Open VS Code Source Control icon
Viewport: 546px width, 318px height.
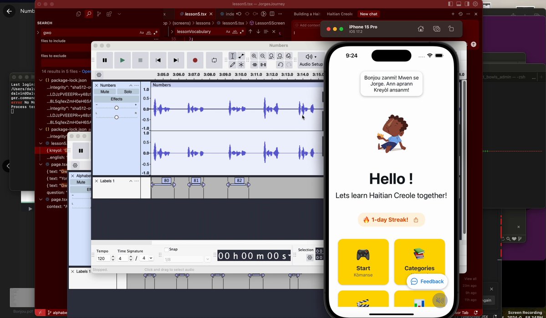point(99,14)
